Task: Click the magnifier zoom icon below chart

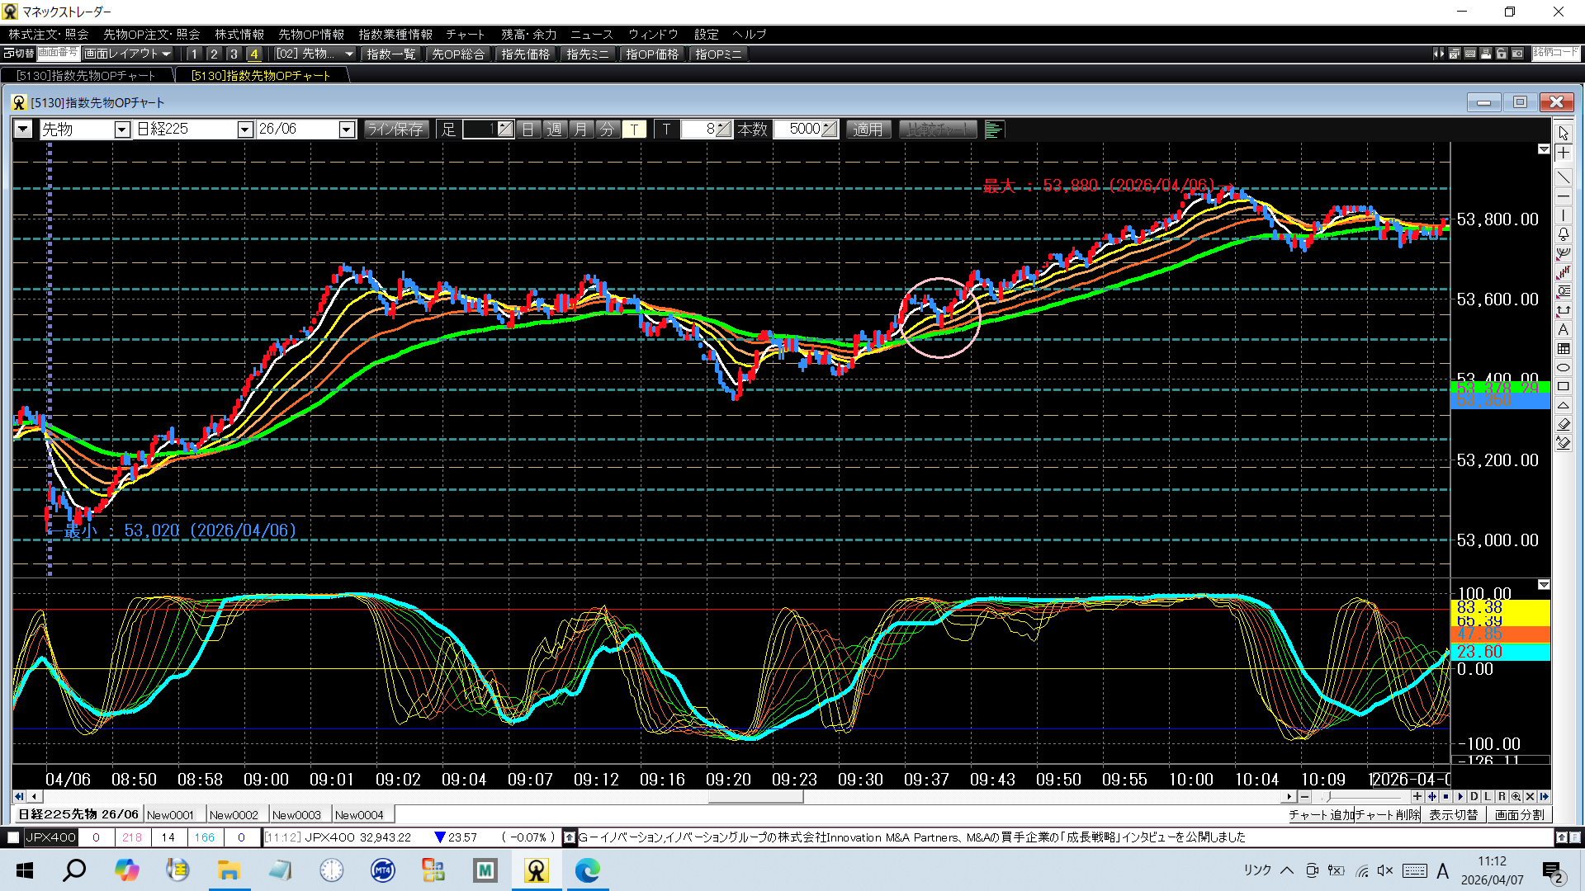Action: [x=1516, y=797]
